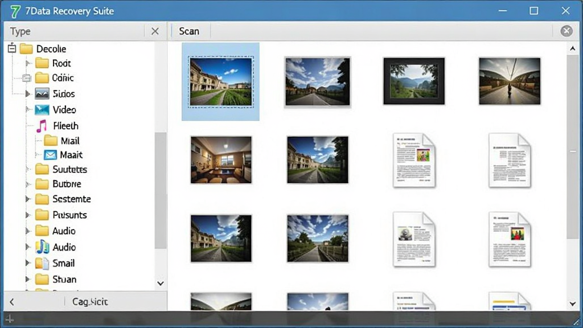The width and height of the screenshot is (583, 328).
Task: Click the Smail documents icon
Action: tap(42, 263)
